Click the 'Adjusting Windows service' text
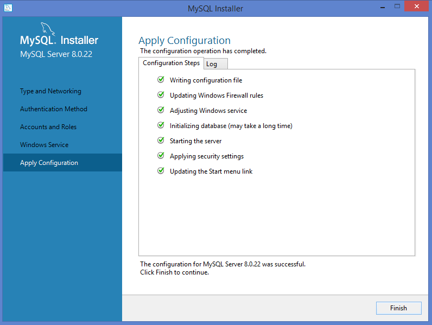Image resolution: width=432 pixels, height=325 pixels. 208,111
